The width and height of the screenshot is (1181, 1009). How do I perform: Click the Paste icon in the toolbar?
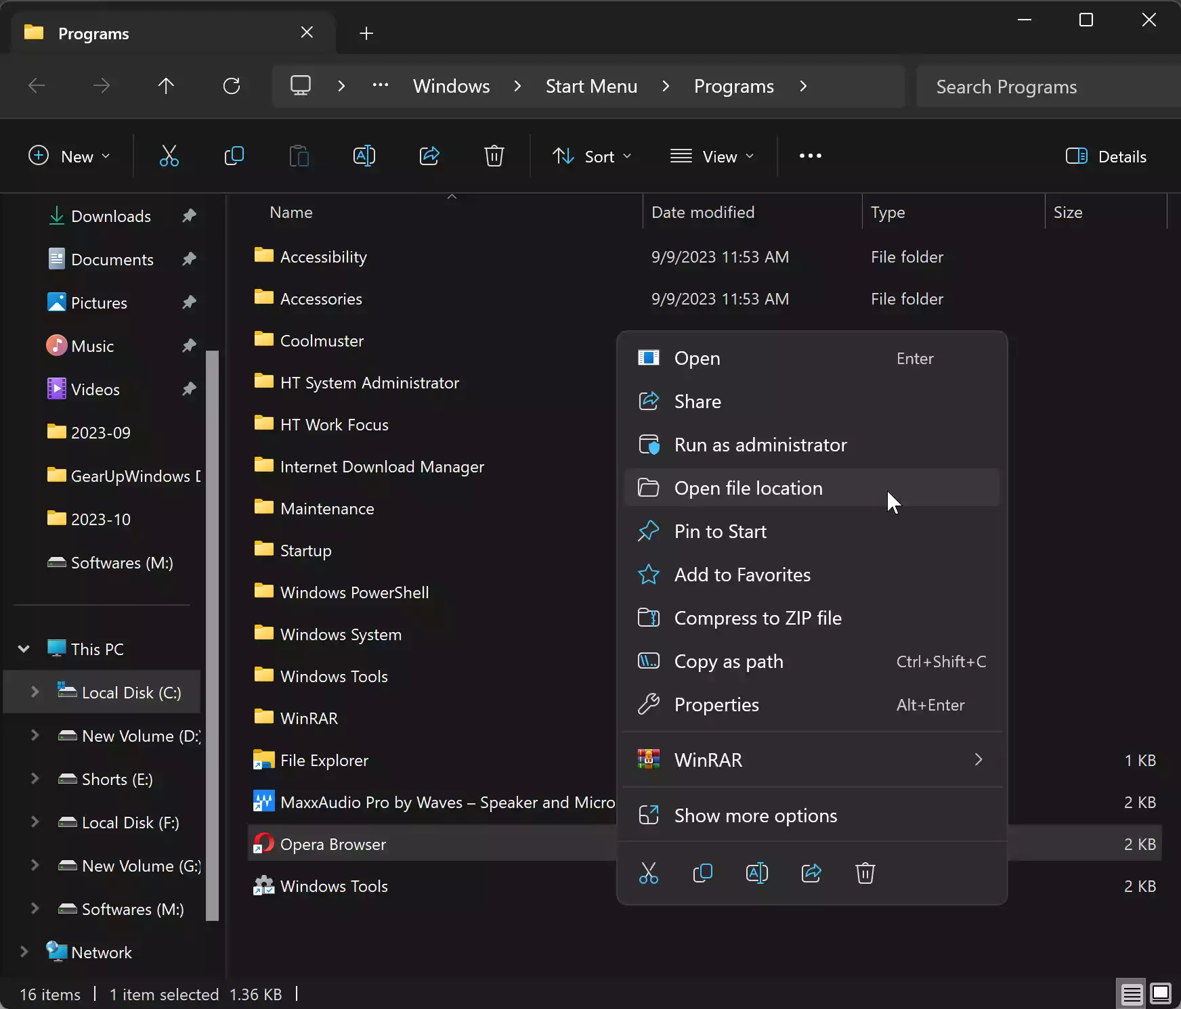pos(299,156)
